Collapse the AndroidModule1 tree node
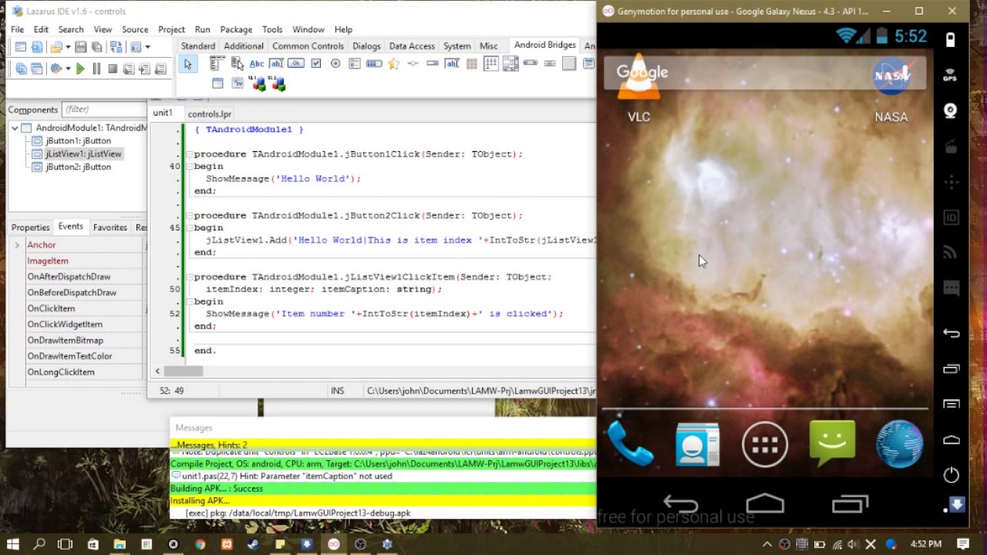The image size is (987, 555). (x=15, y=128)
